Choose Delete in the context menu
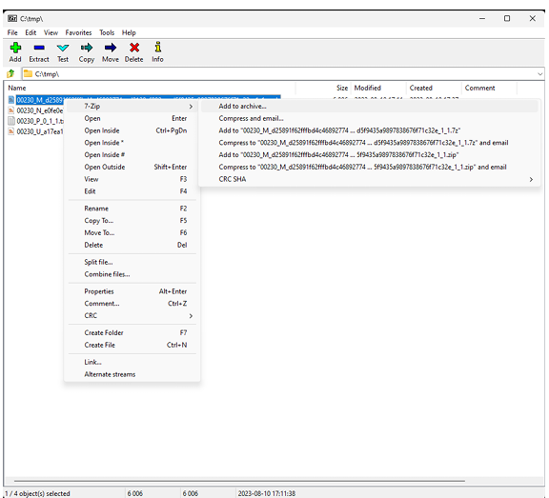This screenshot has width=549, height=498. click(132, 245)
